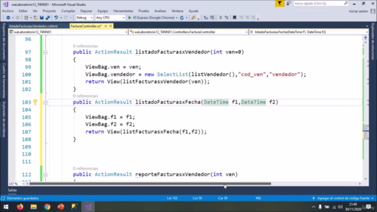
Task: Click the browser refresh icon in the toolbar
Action: 182,18
